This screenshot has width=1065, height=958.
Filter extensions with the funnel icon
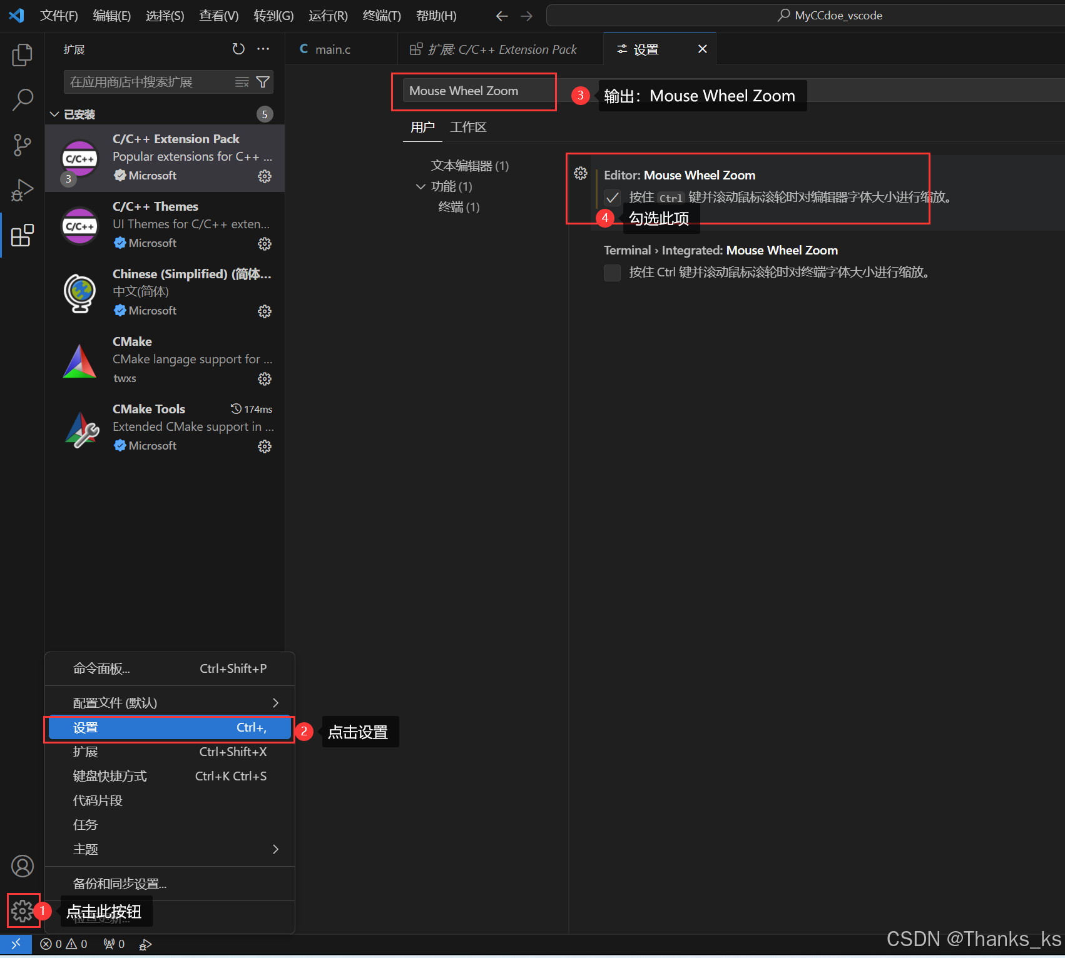pos(263,82)
